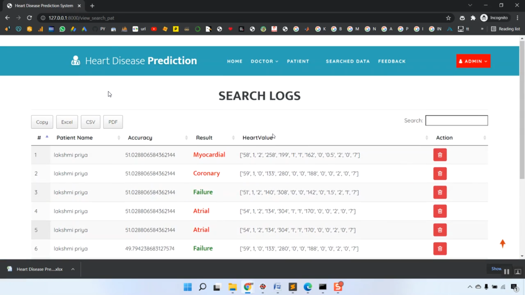Click the Myocardial result text
Screen dimensions: 525x295
(x=209, y=154)
